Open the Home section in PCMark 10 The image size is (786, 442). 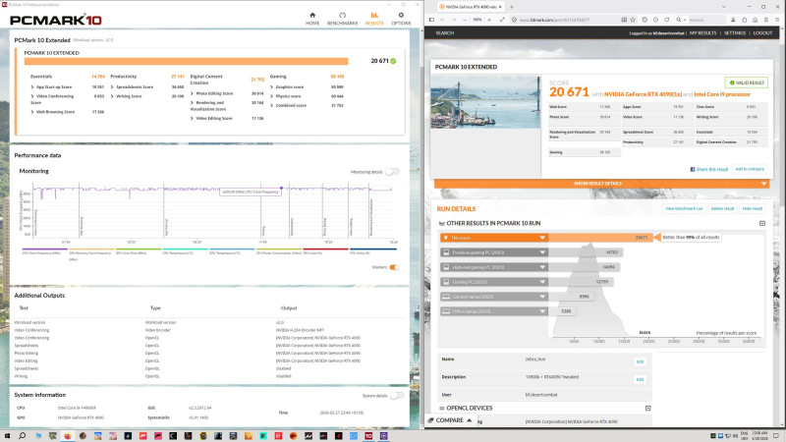312,19
